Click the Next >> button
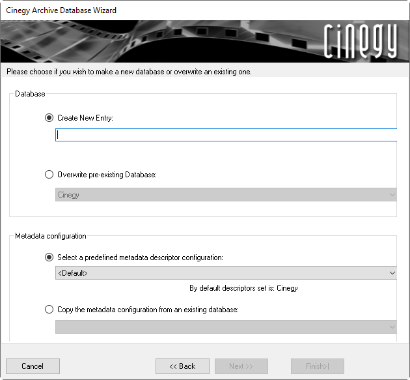410x380 pixels. click(241, 366)
